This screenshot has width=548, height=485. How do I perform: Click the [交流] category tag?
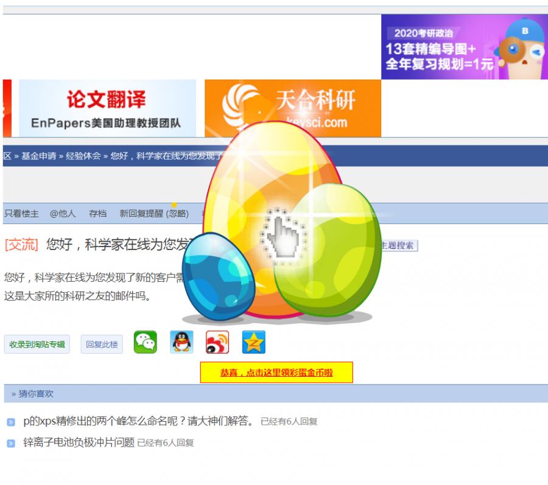click(21, 245)
